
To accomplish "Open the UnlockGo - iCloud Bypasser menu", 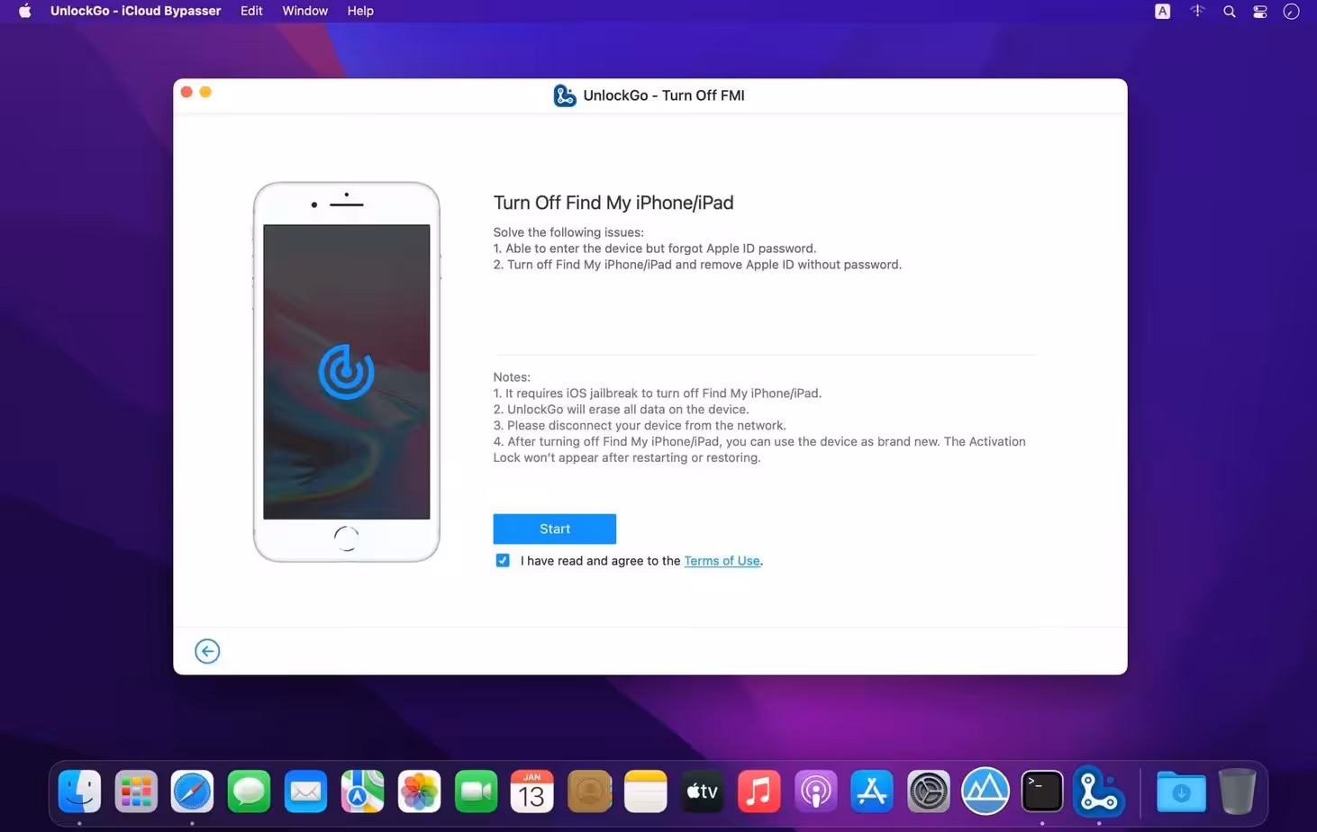I will 135,11.
